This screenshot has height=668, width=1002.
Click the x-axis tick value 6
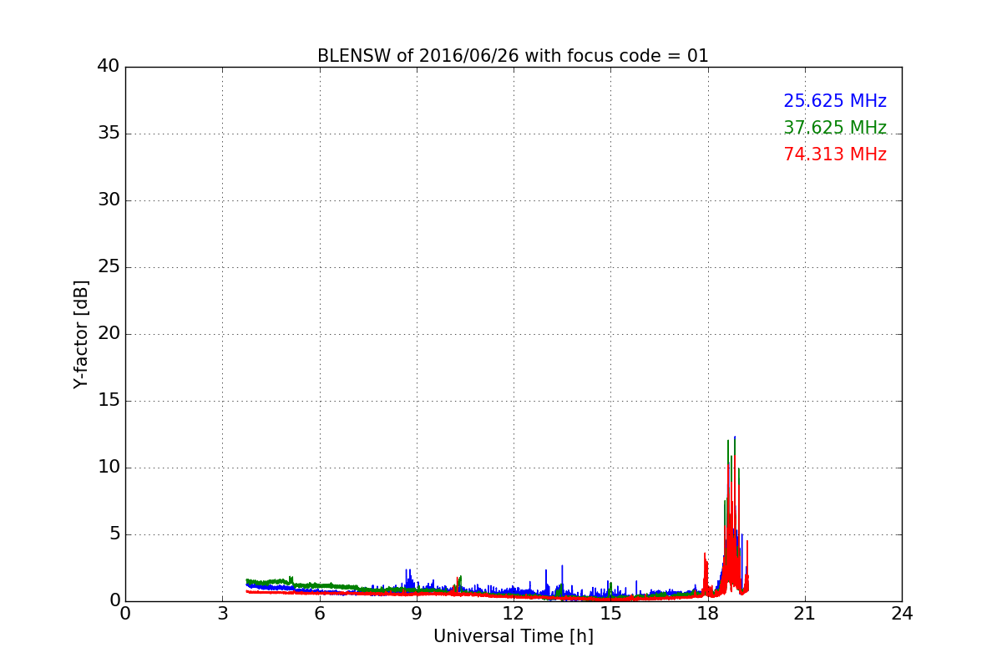[319, 614]
